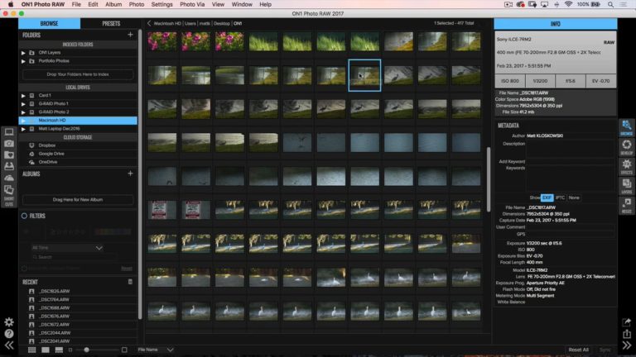The image size is (636, 357).
Task: Click Users in the breadcrumb path
Action: click(x=190, y=23)
